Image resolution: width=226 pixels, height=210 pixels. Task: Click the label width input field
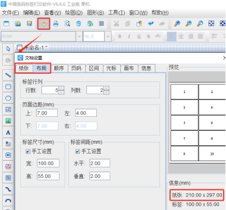click(x=48, y=163)
